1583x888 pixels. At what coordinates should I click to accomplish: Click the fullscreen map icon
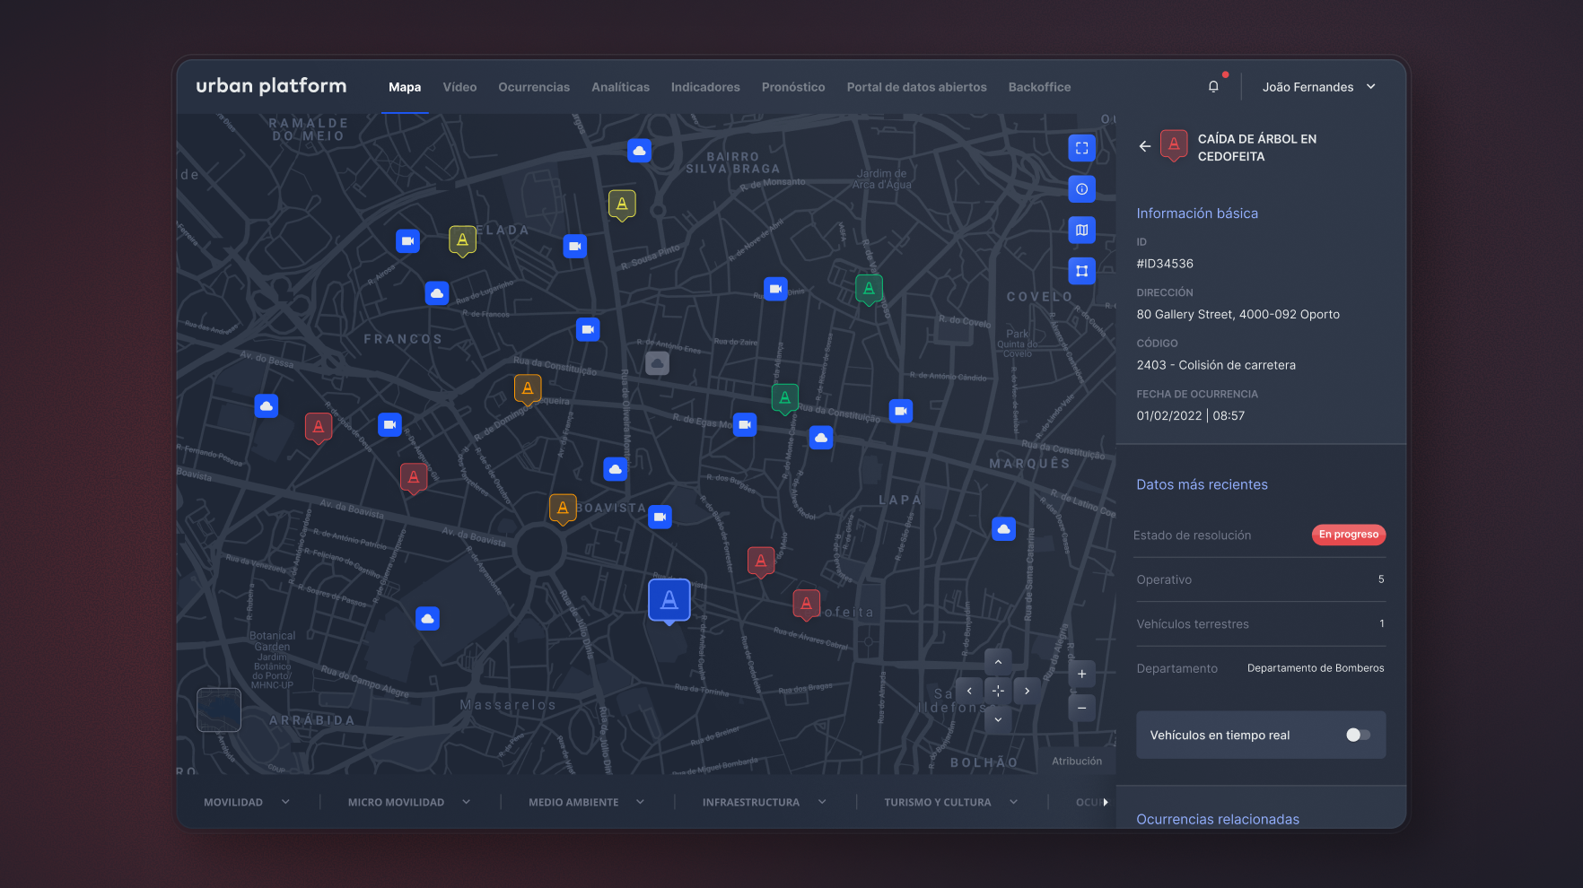1081,148
